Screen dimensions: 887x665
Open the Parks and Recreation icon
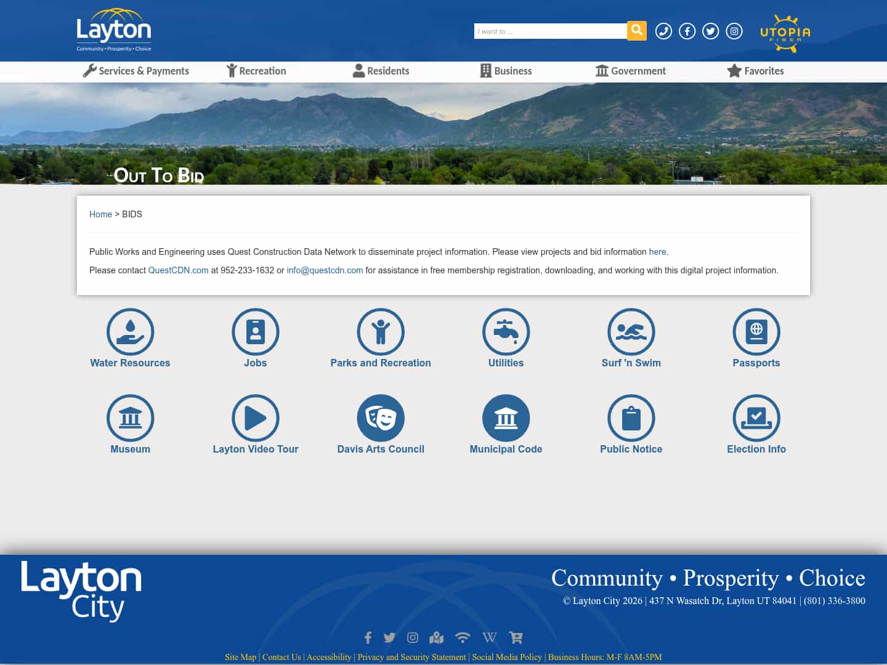tap(381, 331)
